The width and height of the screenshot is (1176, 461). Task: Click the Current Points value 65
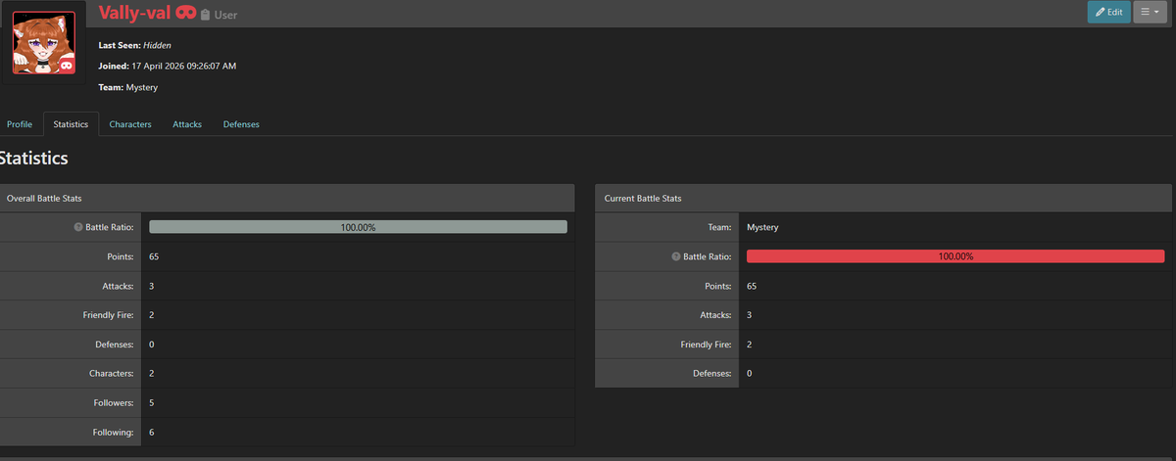pyautogui.click(x=752, y=286)
